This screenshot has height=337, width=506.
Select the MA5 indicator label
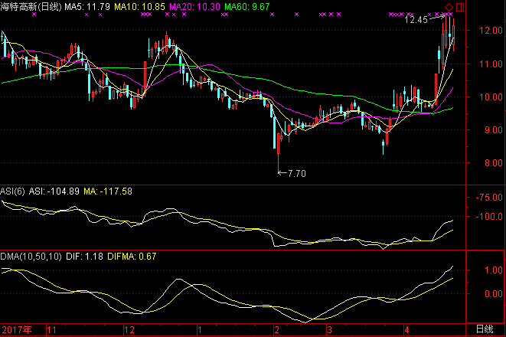pyautogui.click(x=87, y=7)
